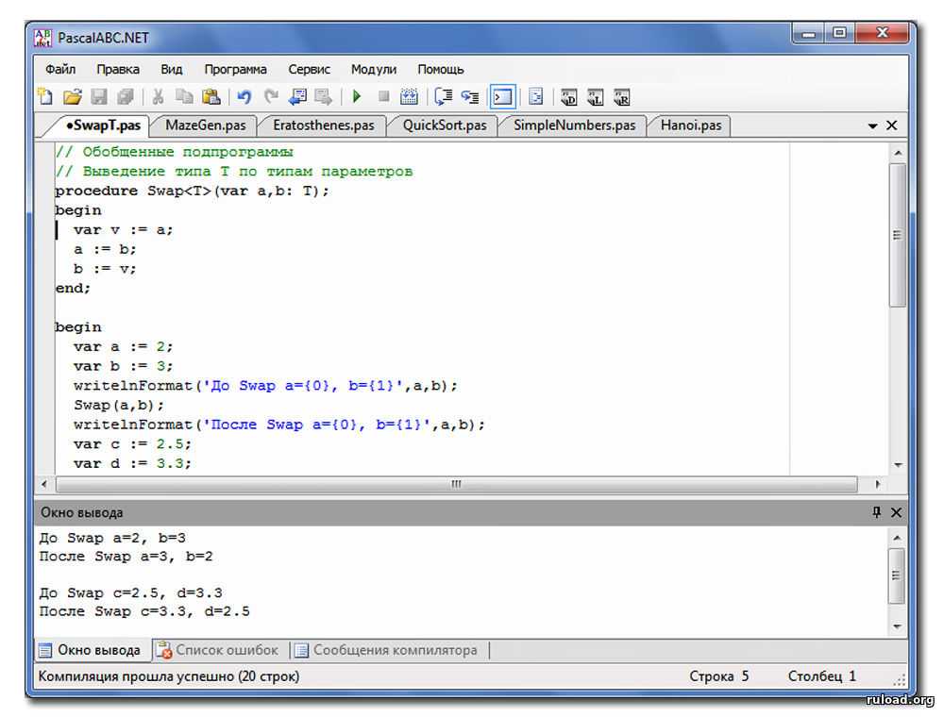Open the editor tab list dropdown arrow

[x=873, y=125]
